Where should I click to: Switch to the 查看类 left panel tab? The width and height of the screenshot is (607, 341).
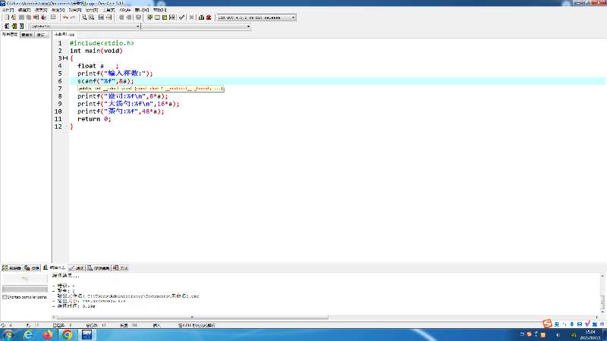27,35
